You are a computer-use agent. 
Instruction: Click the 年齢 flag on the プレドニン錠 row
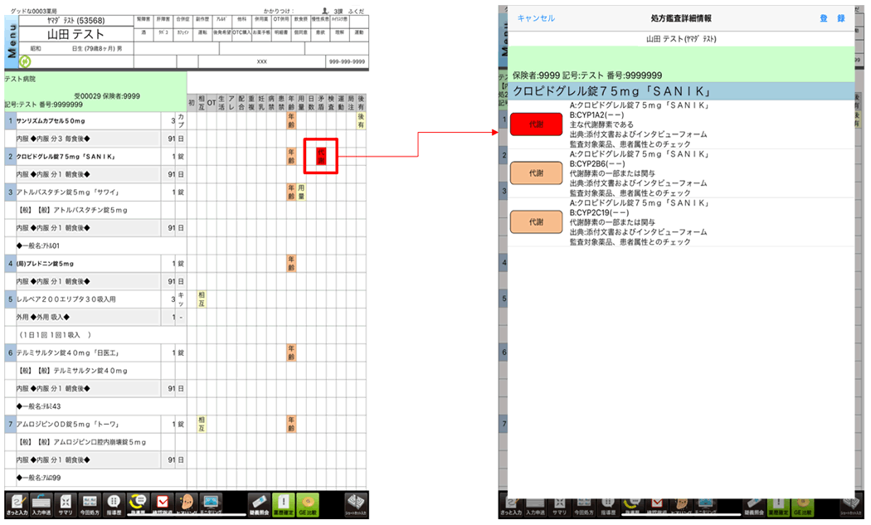[291, 264]
